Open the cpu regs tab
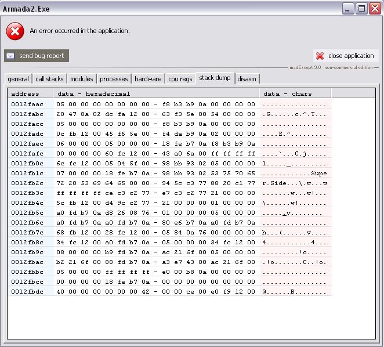This screenshot has width=384, height=347. (x=180, y=79)
